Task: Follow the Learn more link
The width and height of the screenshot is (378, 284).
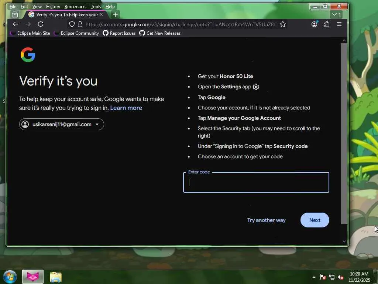Action: pos(126,108)
